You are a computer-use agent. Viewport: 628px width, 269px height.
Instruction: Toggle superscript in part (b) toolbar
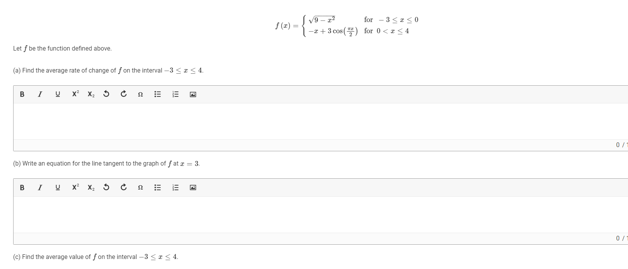point(75,188)
